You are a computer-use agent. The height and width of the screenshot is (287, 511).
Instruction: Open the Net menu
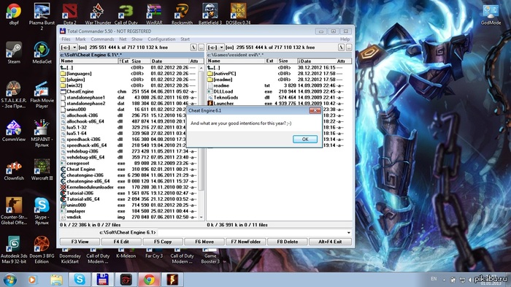pos(123,39)
